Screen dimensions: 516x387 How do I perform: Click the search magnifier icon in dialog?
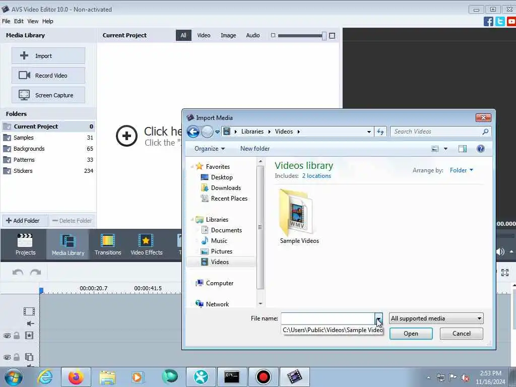click(485, 132)
